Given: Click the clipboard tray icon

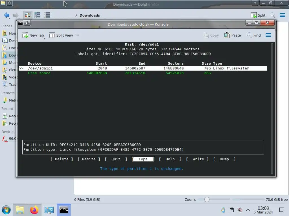Looking at the screenshot, I should (x=232, y=210).
